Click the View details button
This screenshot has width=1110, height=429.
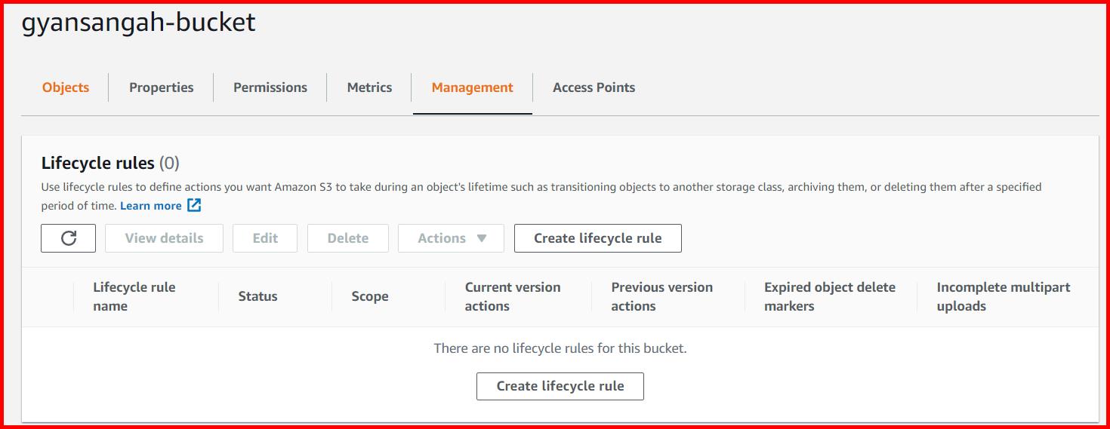coord(164,238)
